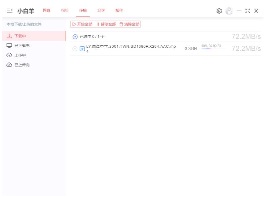Click 开始全部 to start all
The width and height of the screenshot is (268, 198).
point(81,24)
